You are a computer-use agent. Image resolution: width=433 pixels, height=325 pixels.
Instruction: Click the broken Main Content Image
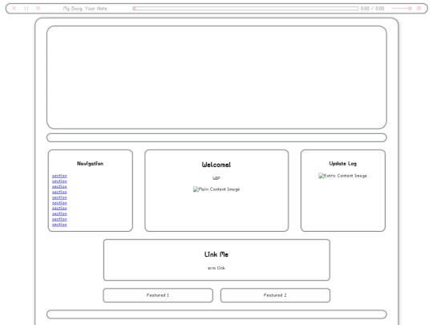click(x=216, y=189)
